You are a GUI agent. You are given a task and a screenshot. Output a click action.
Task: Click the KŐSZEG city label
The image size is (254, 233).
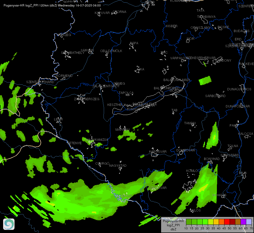(x=64, y=35)
